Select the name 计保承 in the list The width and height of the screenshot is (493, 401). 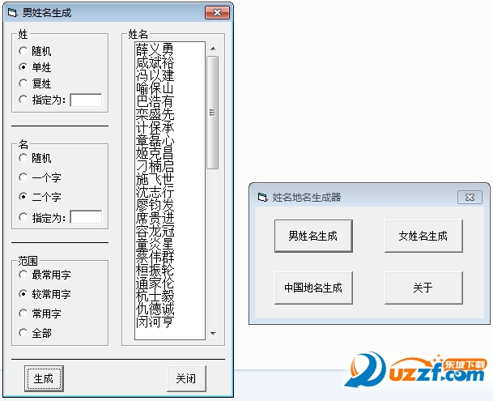(155, 127)
